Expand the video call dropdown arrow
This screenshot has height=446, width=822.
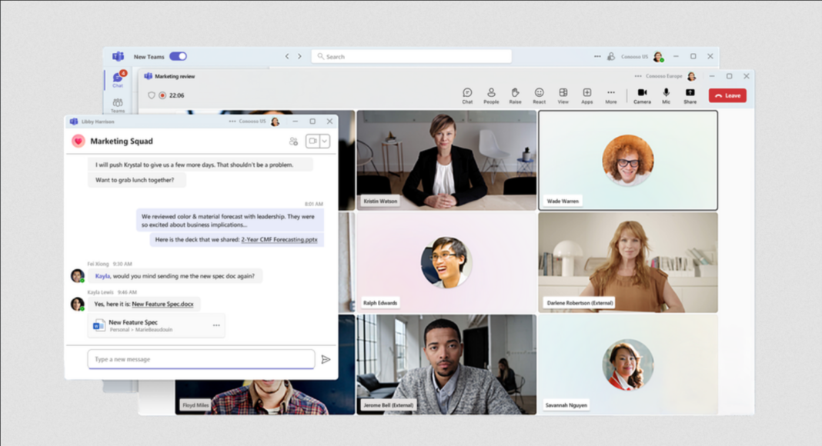(x=325, y=141)
